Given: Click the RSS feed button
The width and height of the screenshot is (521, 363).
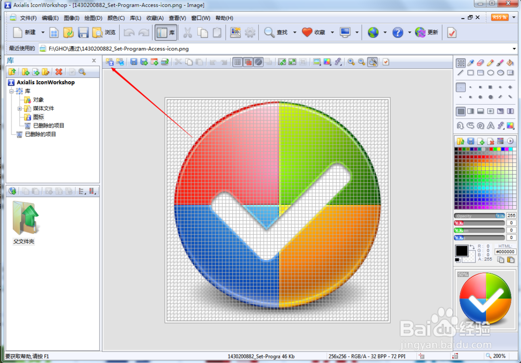Looking at the screenshot, I should pyautogui.click(x=500, y=17).
